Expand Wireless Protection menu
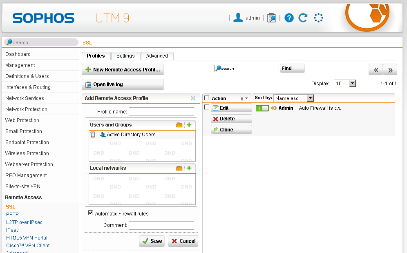The height and width of the screenshot is (253, 407). pyautogui.click(x=40, y=153)
